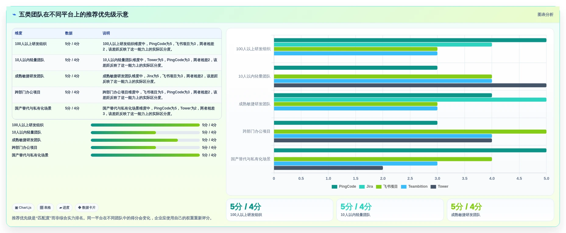
Task: Select the 表格 chip
Action: pyautogui.click(x=45, y=208)
